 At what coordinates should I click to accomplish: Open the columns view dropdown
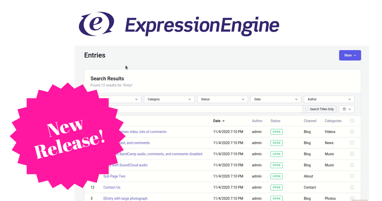click(347, 109)
